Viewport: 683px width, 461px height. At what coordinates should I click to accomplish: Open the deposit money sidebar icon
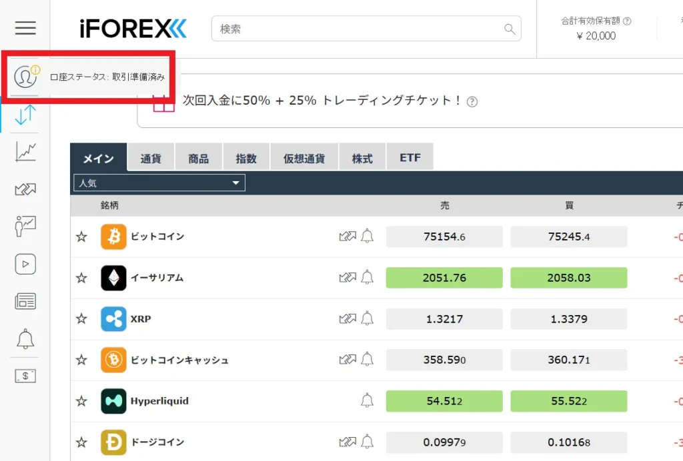click(25, 376)
